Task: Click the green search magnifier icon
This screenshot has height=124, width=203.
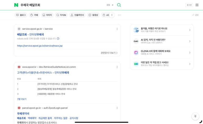Action: [x=119, y=5]
